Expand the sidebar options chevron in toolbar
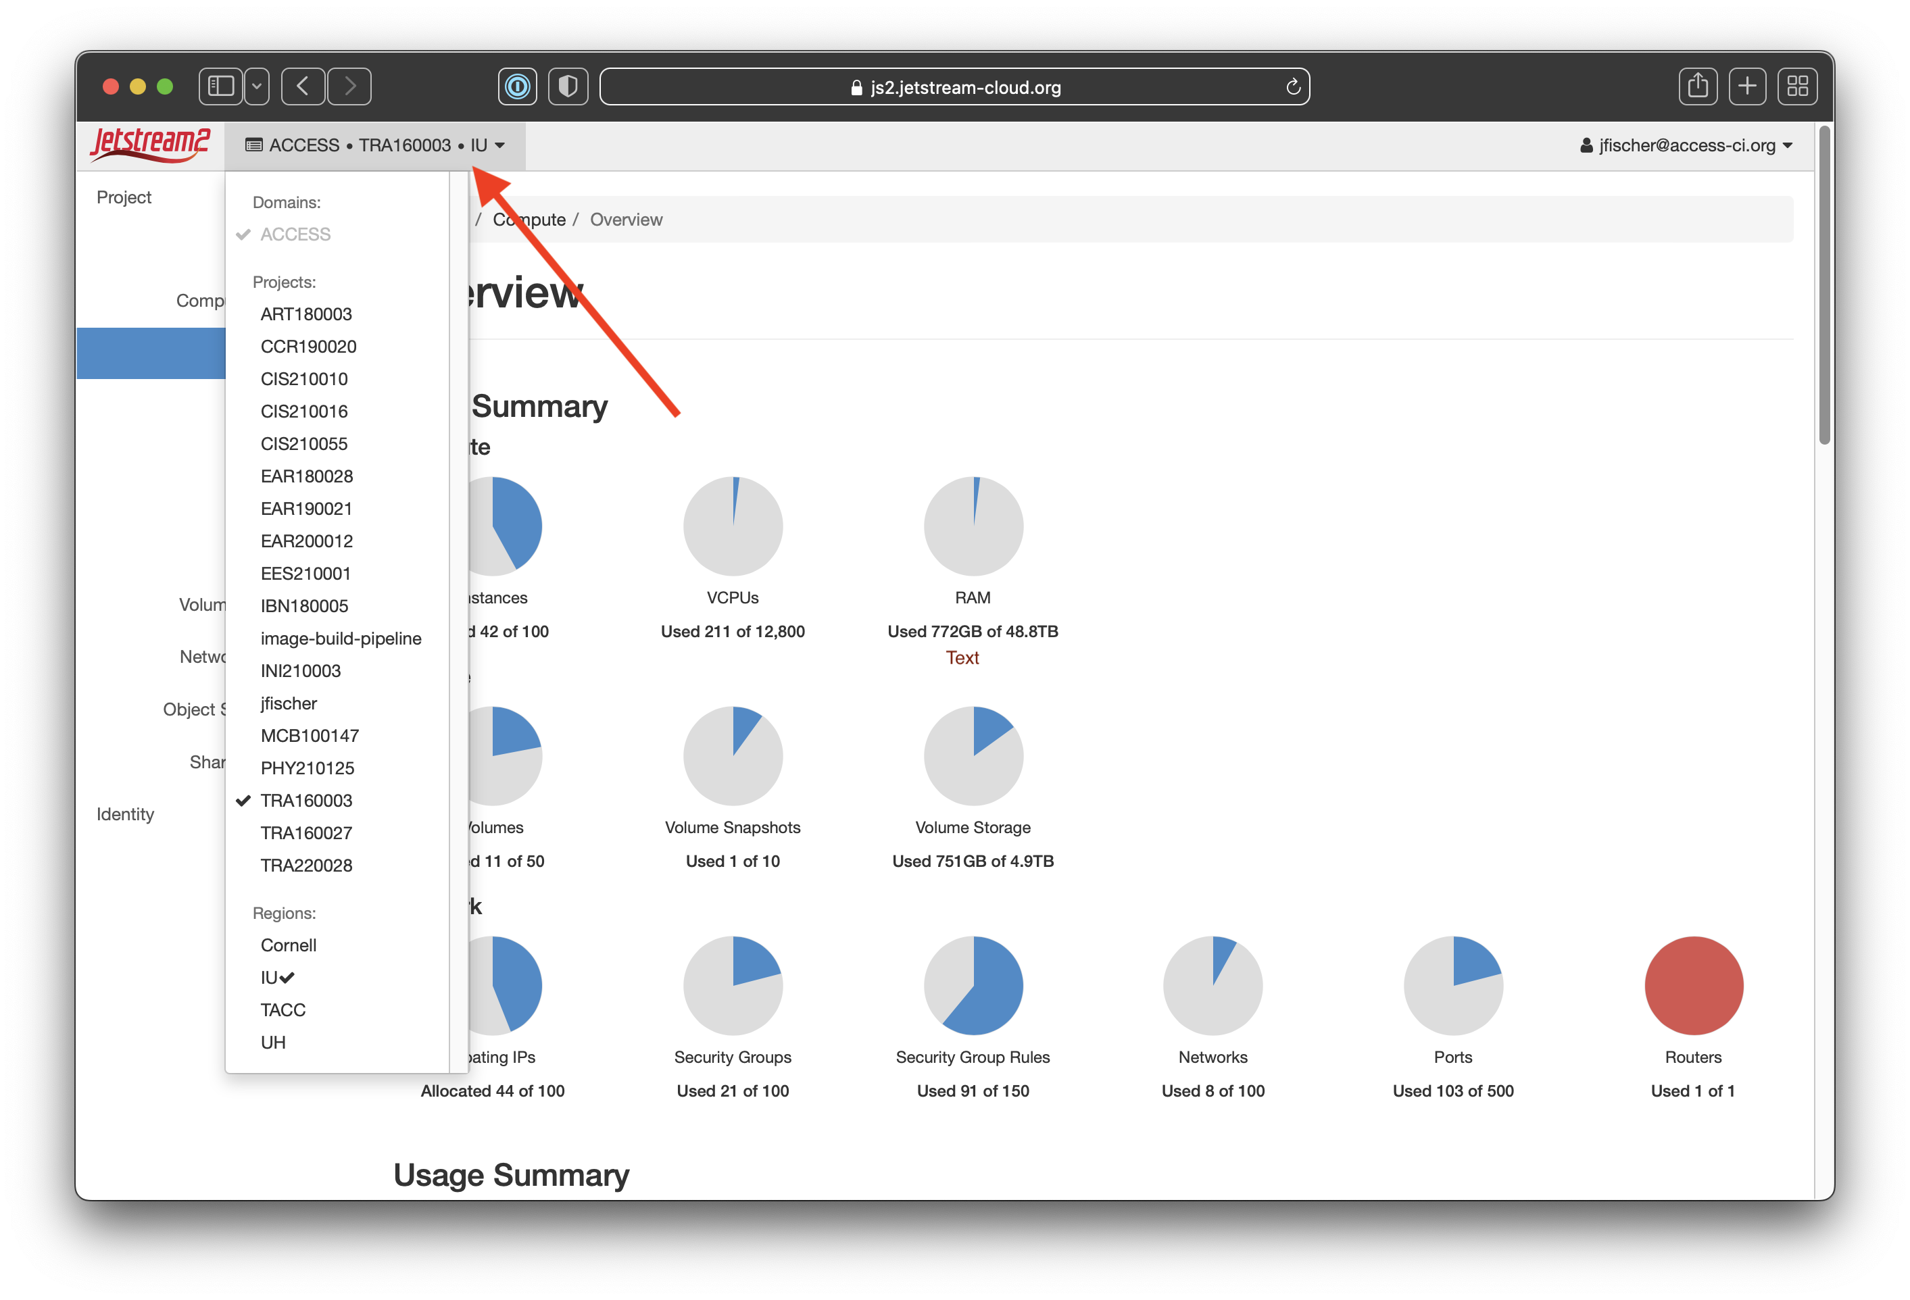The image size is (1910, 1300). pyautogui.click(x=258, y=86)
